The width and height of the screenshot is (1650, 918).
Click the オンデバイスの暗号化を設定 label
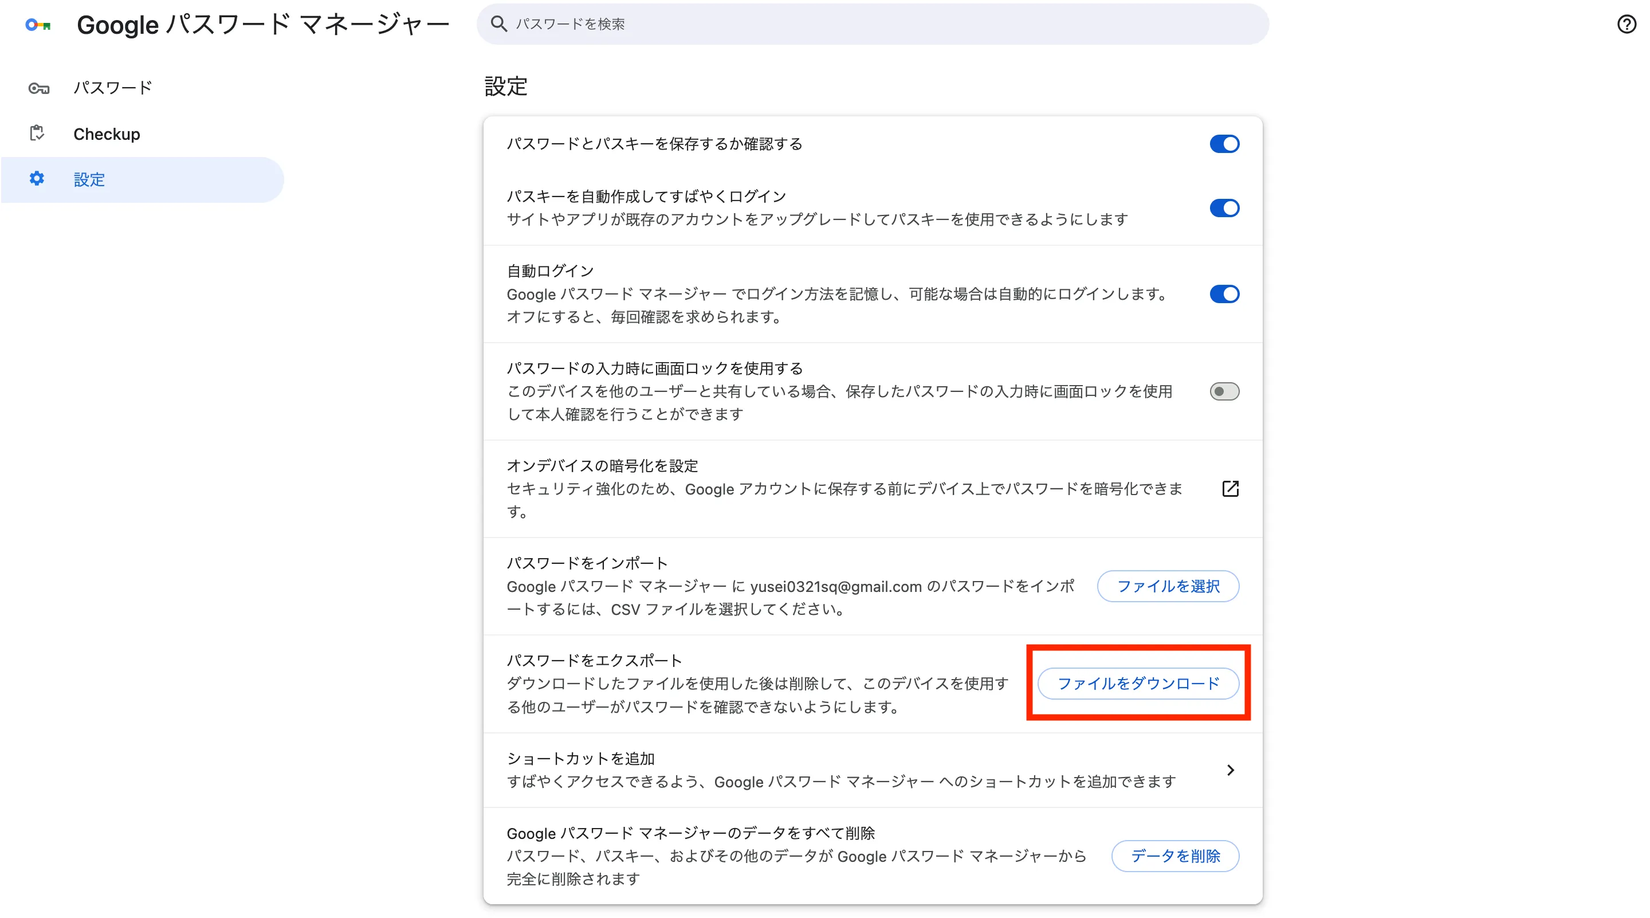[x=602, y=465]
